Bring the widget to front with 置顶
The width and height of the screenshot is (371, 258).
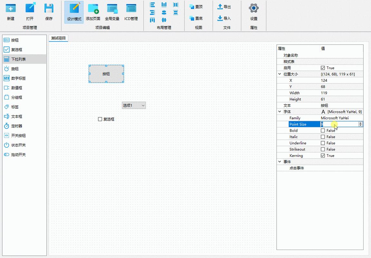click(196, 7)
